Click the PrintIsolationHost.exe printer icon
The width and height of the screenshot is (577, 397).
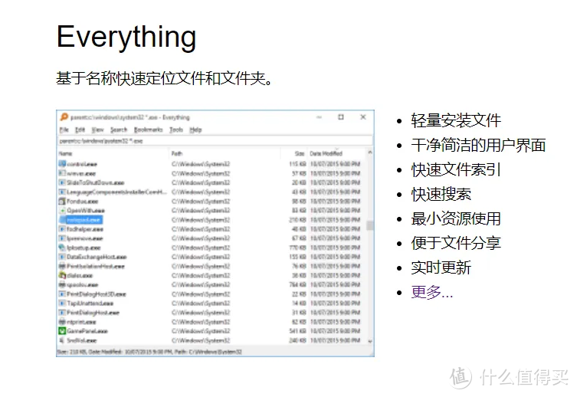click(62, 266)
